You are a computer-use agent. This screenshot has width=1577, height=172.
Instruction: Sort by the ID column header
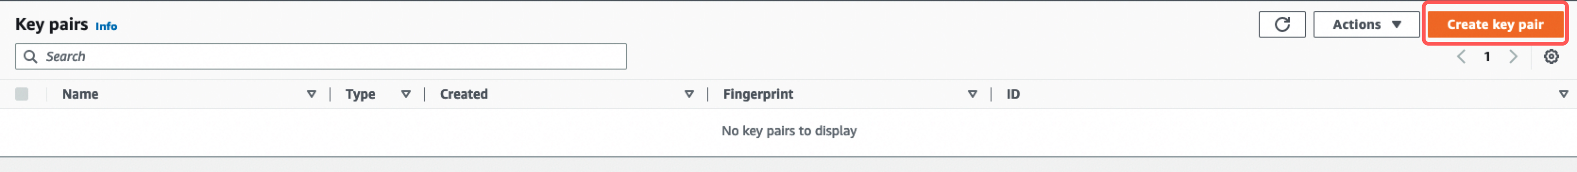point(1013,94)
